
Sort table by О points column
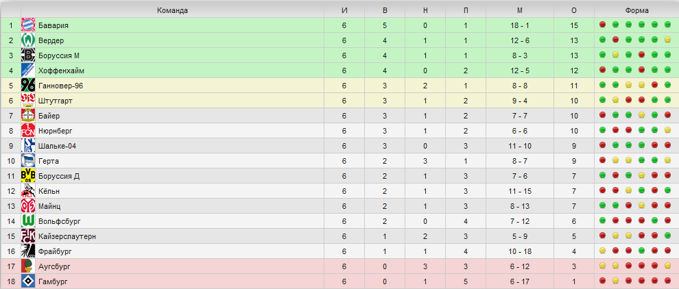574,11
